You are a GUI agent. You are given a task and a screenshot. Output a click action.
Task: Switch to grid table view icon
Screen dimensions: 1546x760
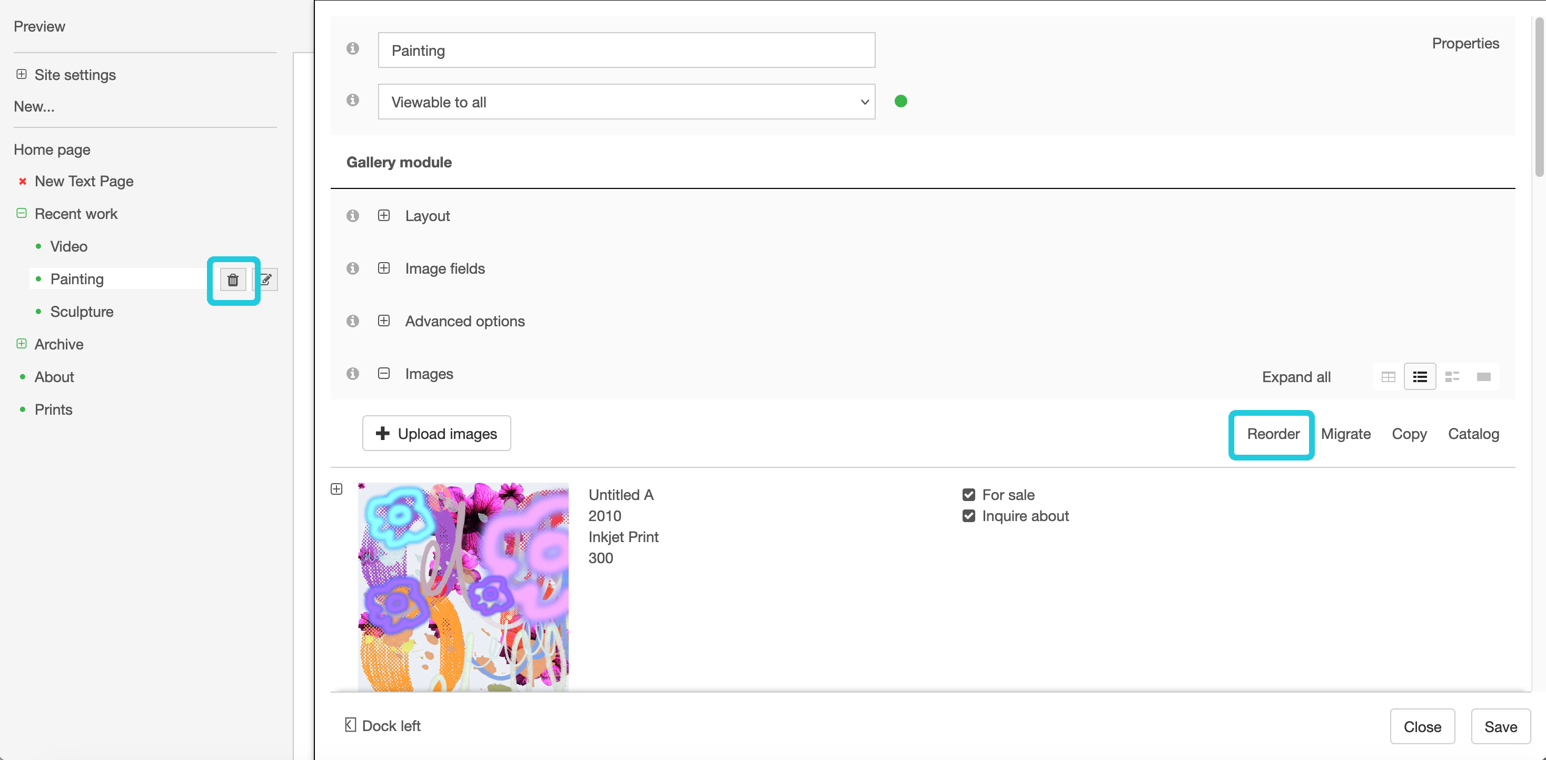(1388, 377)
